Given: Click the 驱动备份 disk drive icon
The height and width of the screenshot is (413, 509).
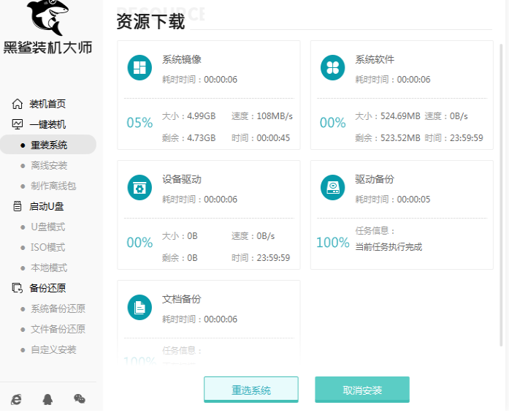Looking at the screenshot, I should pyautogui.click(x=332, y=188).
